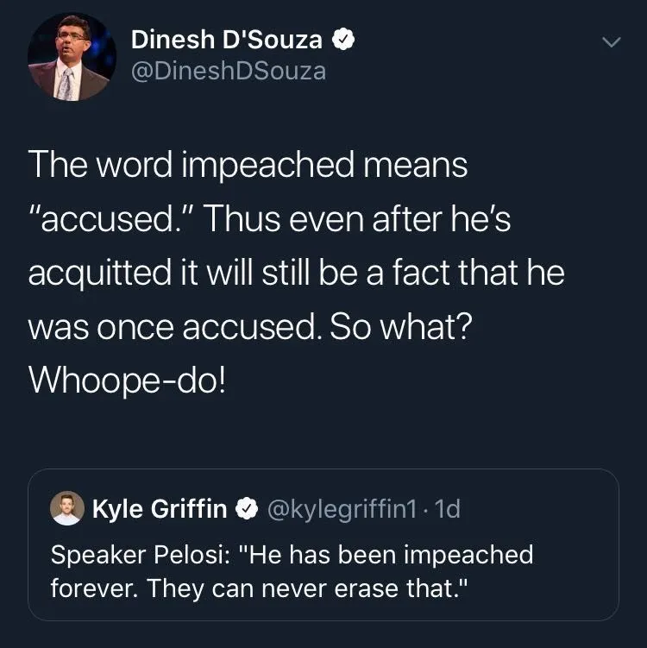Click the line beginning "acquitted it will still"
Viewport: 647px width, 648px height.
296,273
